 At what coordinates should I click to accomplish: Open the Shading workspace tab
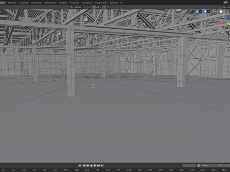coord(63,3)
